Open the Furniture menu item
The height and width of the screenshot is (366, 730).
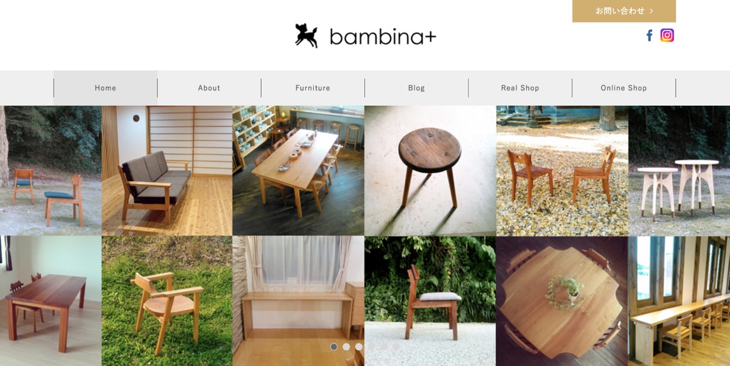(313, 88)
